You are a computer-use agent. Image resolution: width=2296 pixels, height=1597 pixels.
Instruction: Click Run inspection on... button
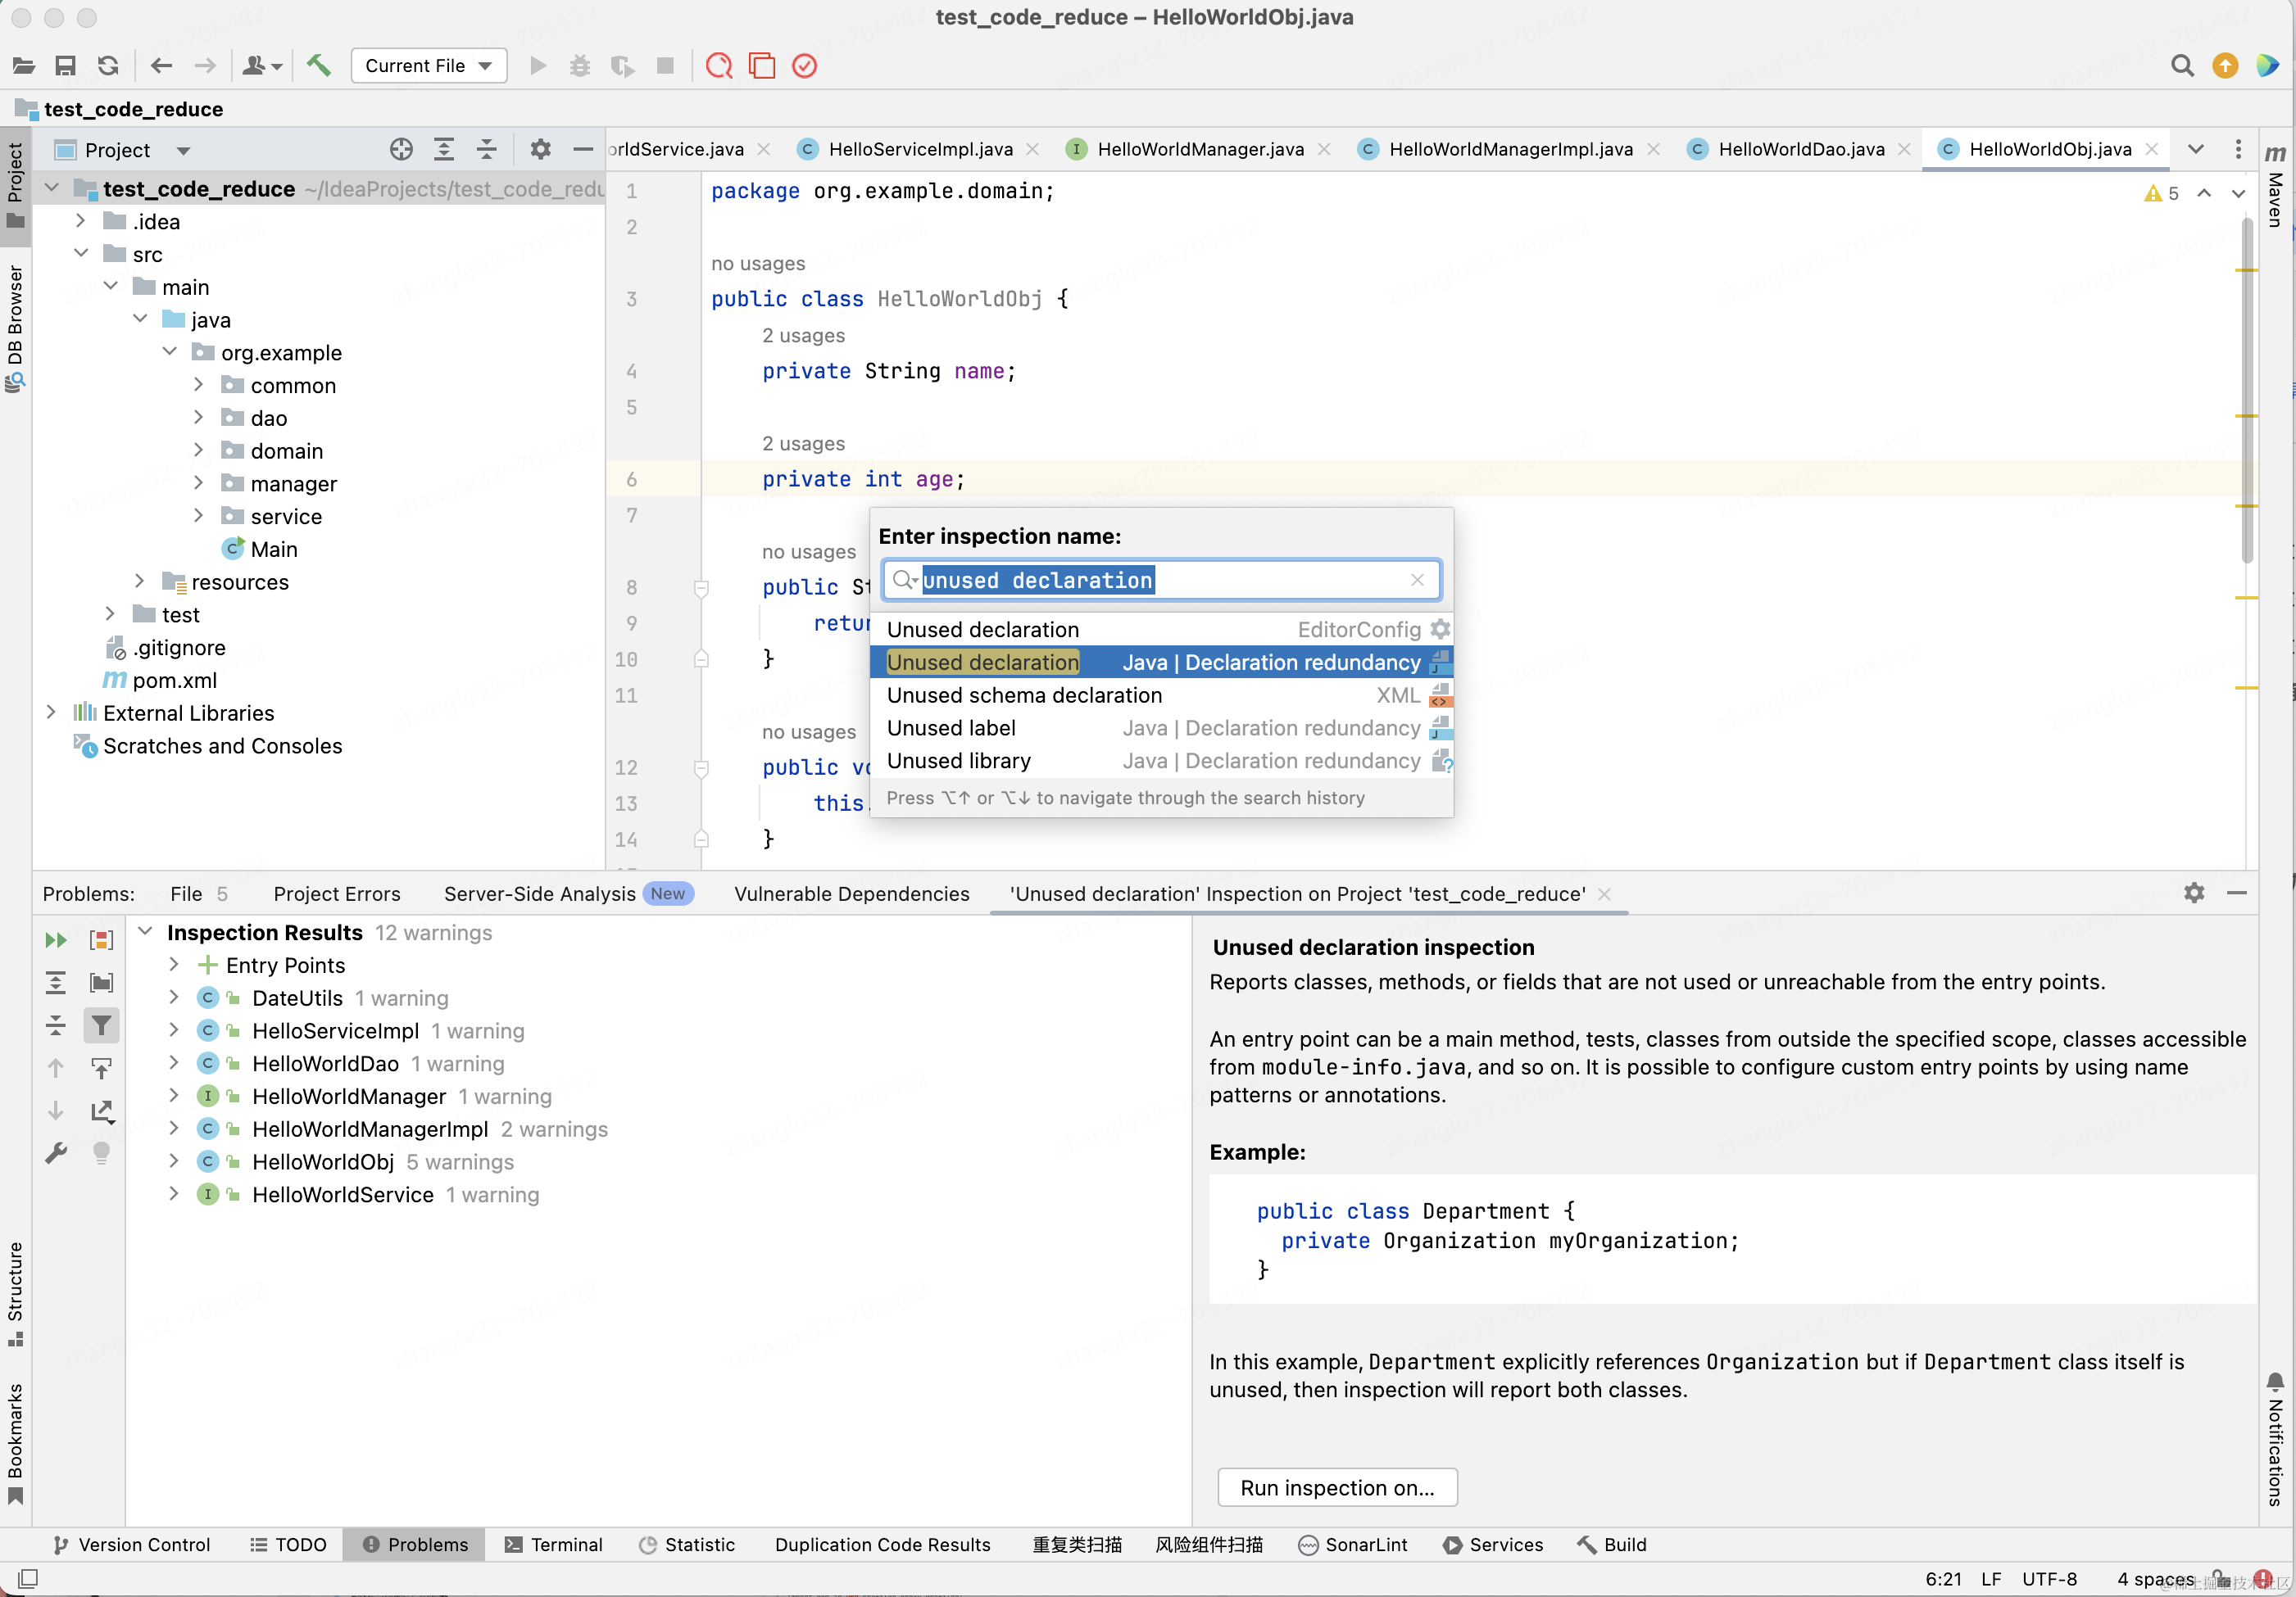click(1337, 1487)
